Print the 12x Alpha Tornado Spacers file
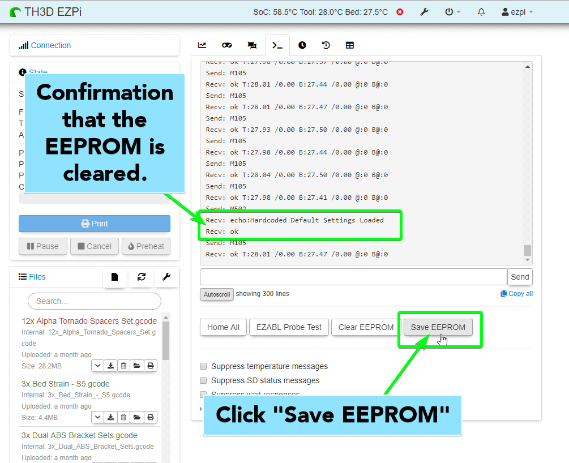Viewport: 569px width, 463px height. click(x=150, y=366)
